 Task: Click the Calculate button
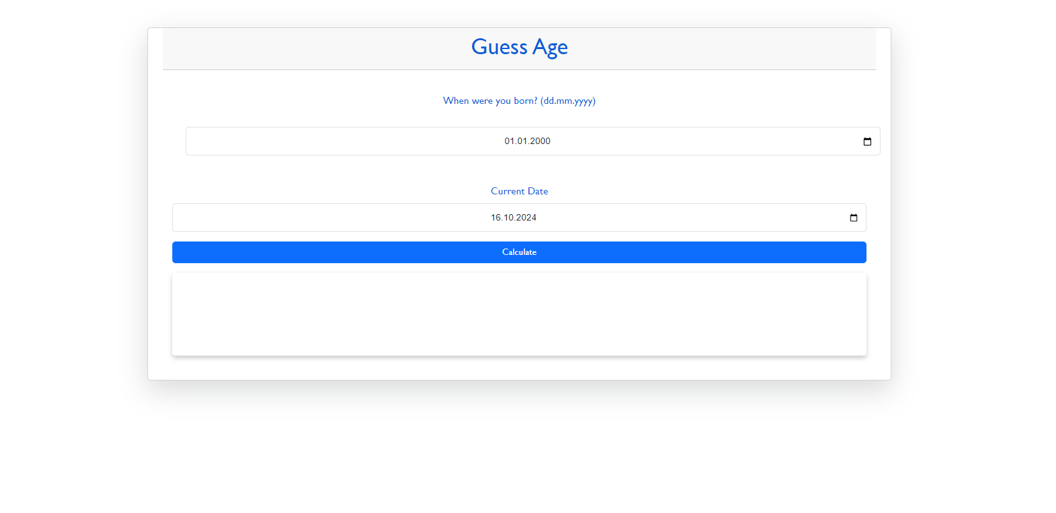(519, 252)
